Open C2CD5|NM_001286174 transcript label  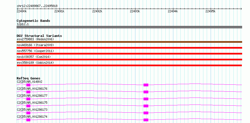coord(32,117)
